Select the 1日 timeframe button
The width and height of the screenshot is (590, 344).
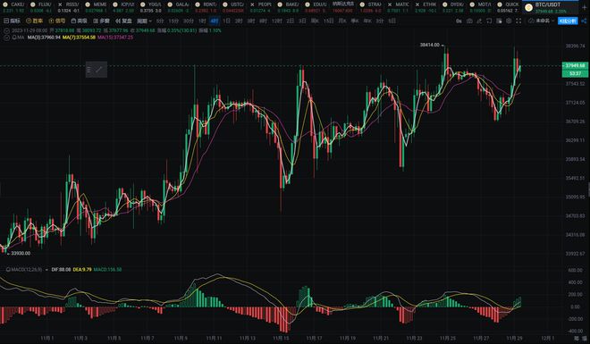pos(226,21)
